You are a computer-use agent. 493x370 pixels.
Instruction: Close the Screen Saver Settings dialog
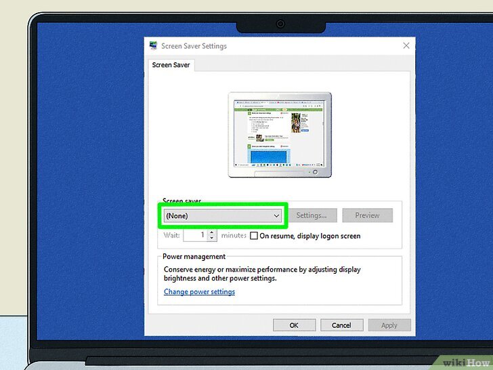(x=406, y=46)
